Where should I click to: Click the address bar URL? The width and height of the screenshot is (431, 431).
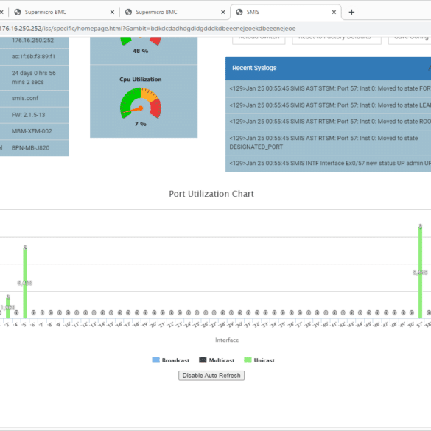148,29
